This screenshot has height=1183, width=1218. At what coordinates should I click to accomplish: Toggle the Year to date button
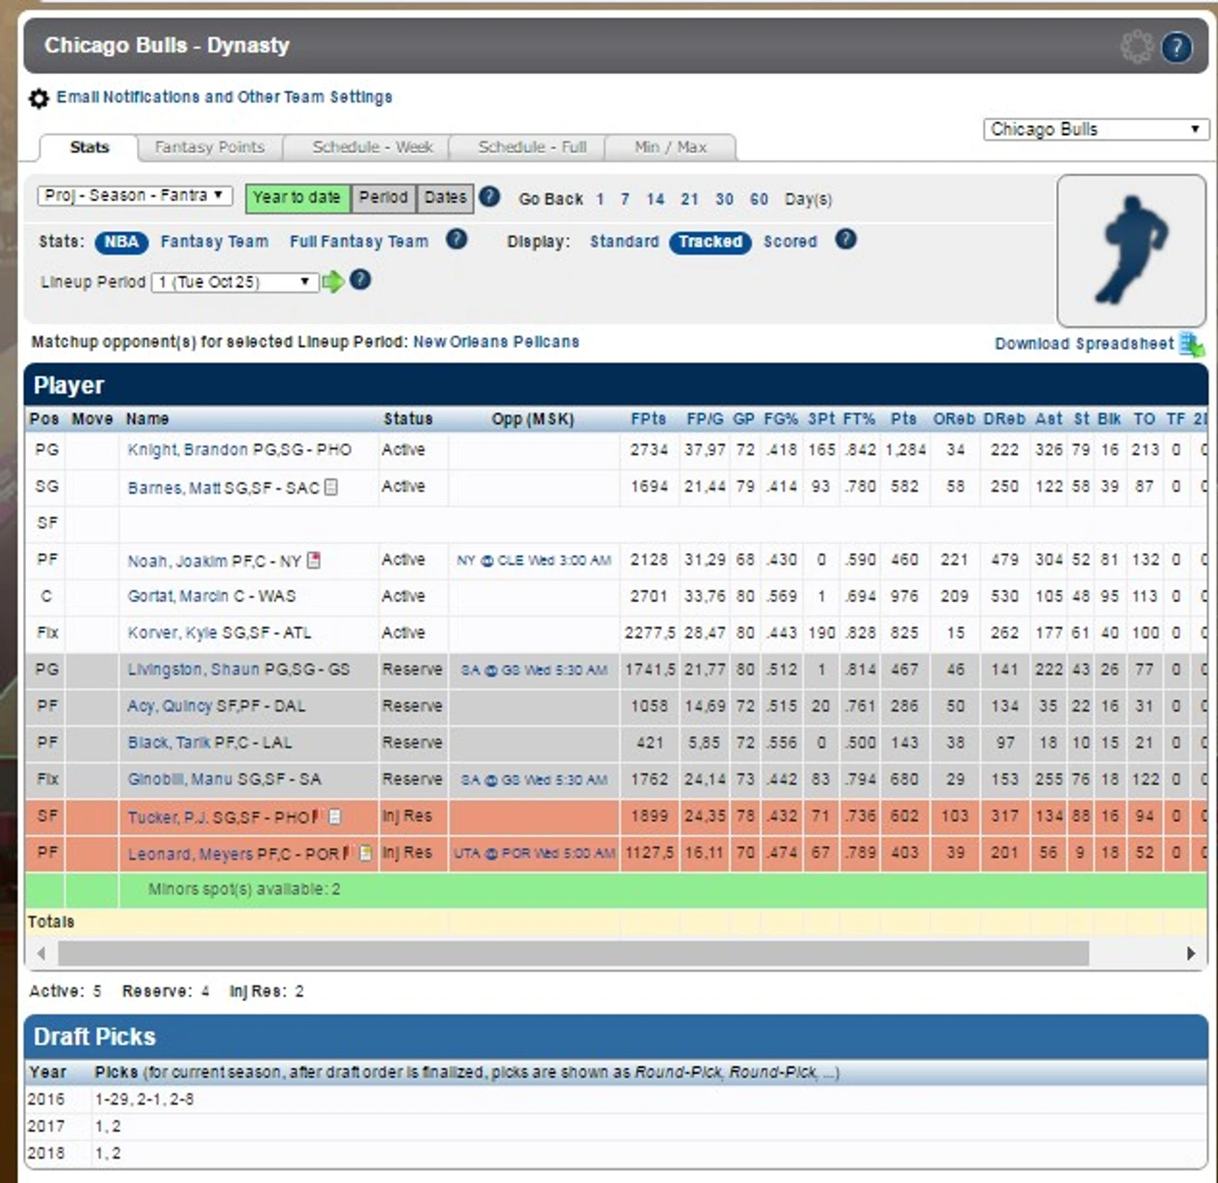(297, 198)
